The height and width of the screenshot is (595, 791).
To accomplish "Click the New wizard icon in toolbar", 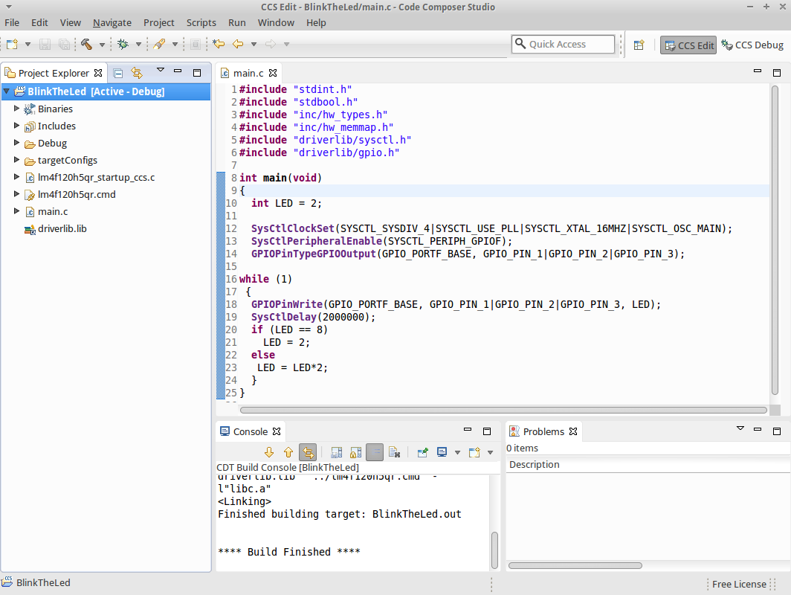I will coord(12,45).
